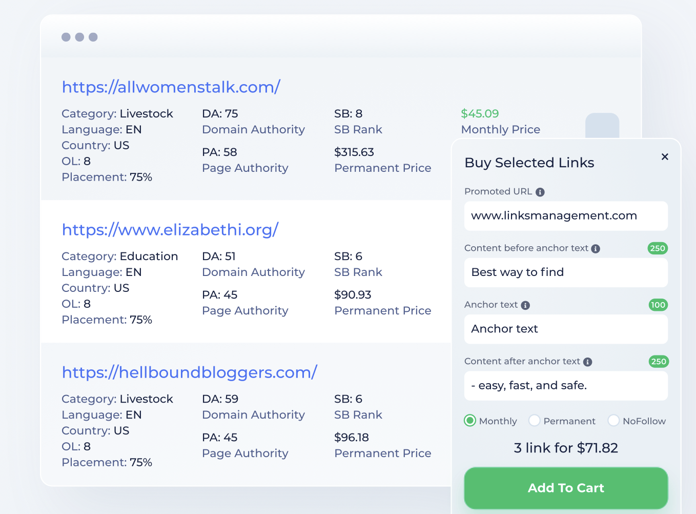This screenshot has width=696, height=514.
Task: Click the green 250 character counter above the first content field
Action: pyautogui.click(x=658, y=248)
